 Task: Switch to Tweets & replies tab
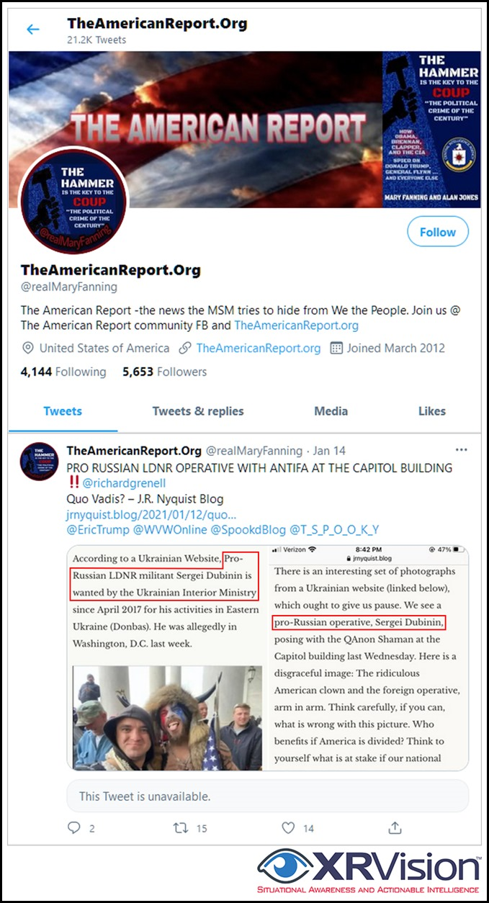(198, 411)
